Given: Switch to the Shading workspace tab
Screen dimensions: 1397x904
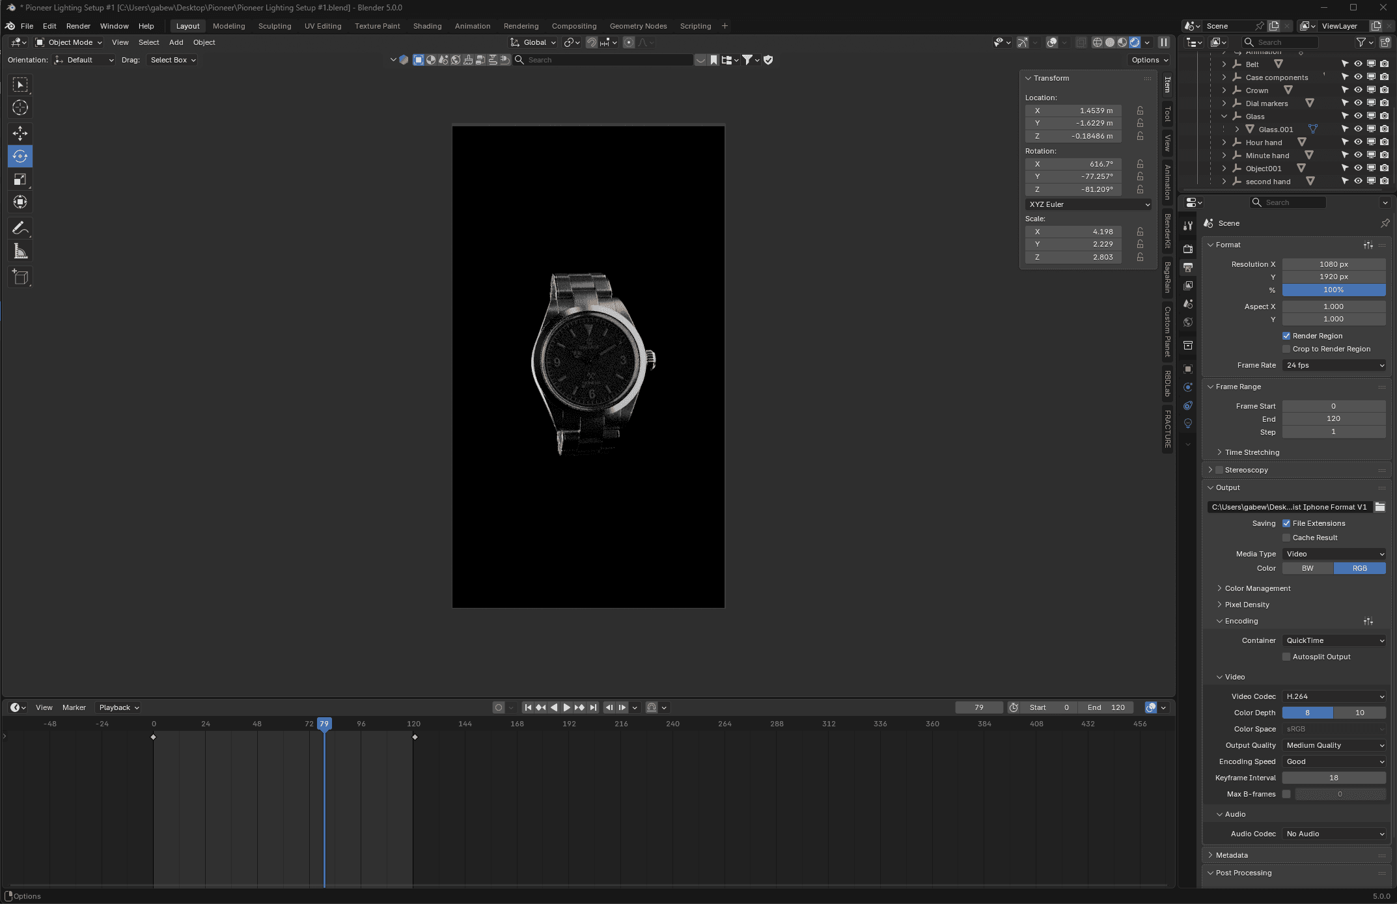Looking at the screenshot, I should pos(427,26).
